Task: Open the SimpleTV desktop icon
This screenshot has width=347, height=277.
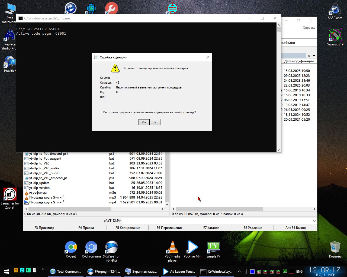Action: click(x=213, y=248)
